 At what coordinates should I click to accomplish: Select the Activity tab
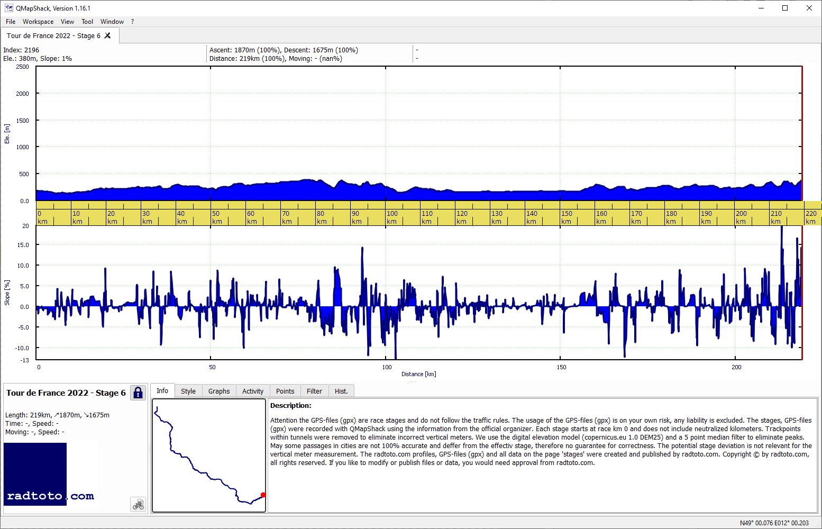[252, 391]
